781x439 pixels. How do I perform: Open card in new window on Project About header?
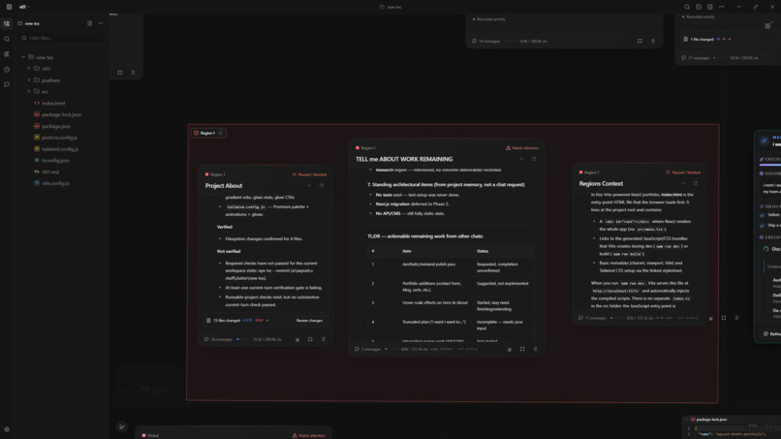tap(322, 185)
